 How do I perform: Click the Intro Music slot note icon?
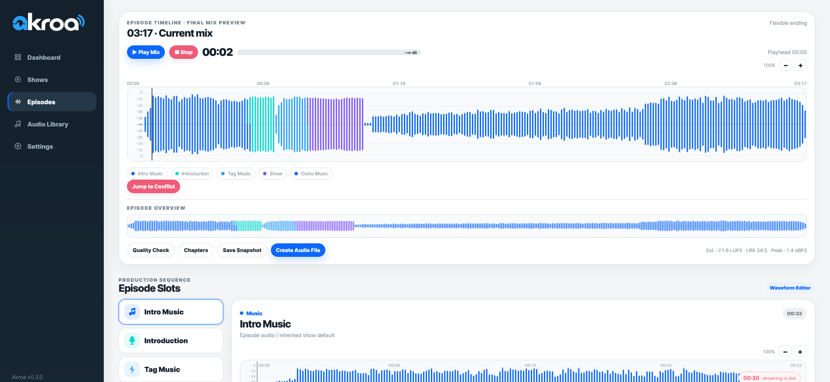click(132, 312)
